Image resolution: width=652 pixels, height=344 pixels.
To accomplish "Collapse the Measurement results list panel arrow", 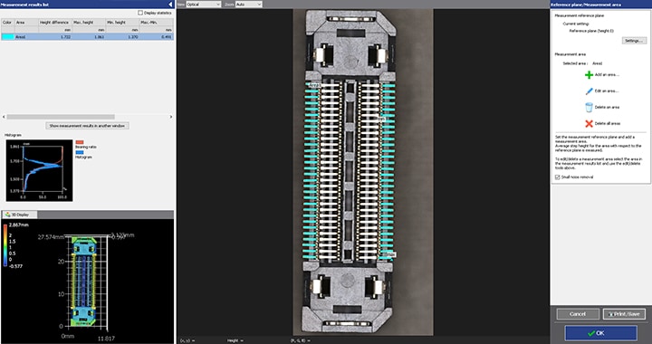I will tap(170, 5).
